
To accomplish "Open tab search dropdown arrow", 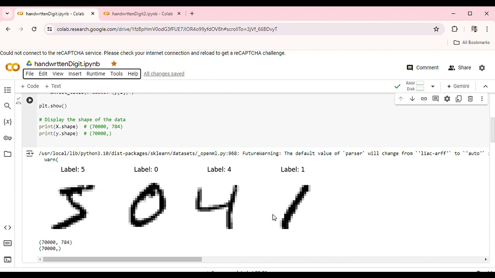I will pos(7,14).
